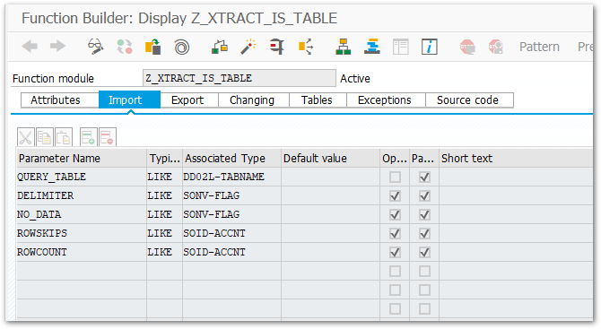The width and height of the screenshot is (601, 329).
Task: Click the Insert row icon
Action: [88, 137]
